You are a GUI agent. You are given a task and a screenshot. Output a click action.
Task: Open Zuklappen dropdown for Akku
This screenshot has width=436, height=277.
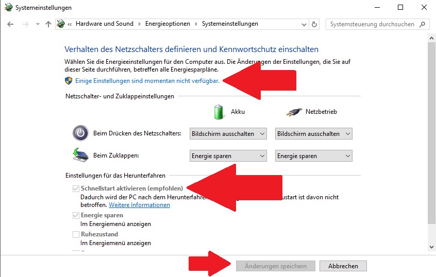click(x=228, y=156)
